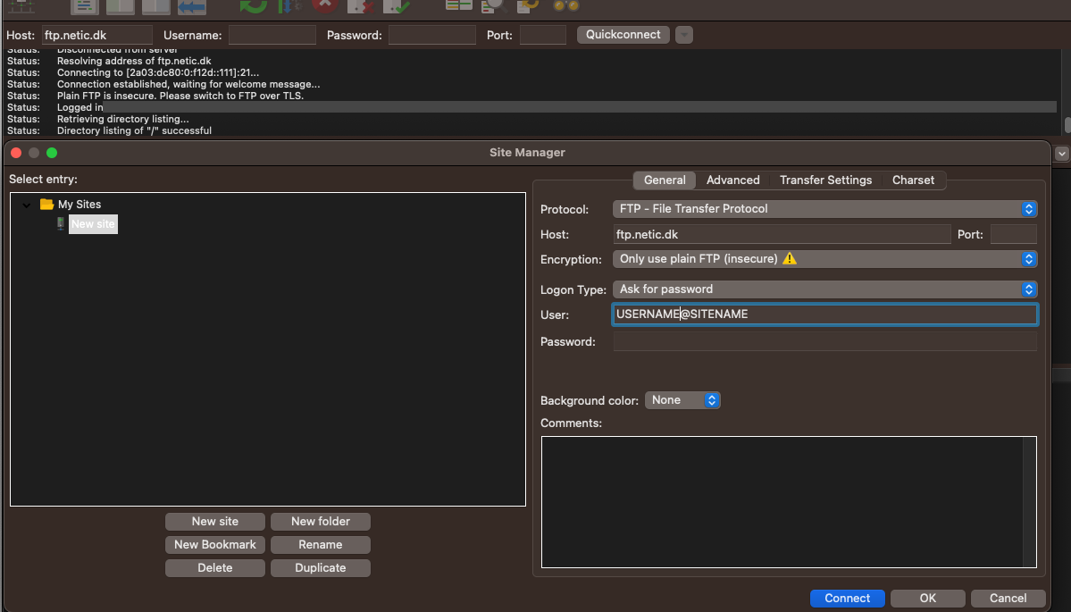Click the chevron button right of Site Manager title
The width and height of the screenshot is (1071, 612).
(x=1061, y=154)
